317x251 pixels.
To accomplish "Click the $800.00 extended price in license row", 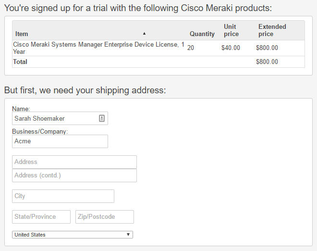I will [x=267, y=48].
